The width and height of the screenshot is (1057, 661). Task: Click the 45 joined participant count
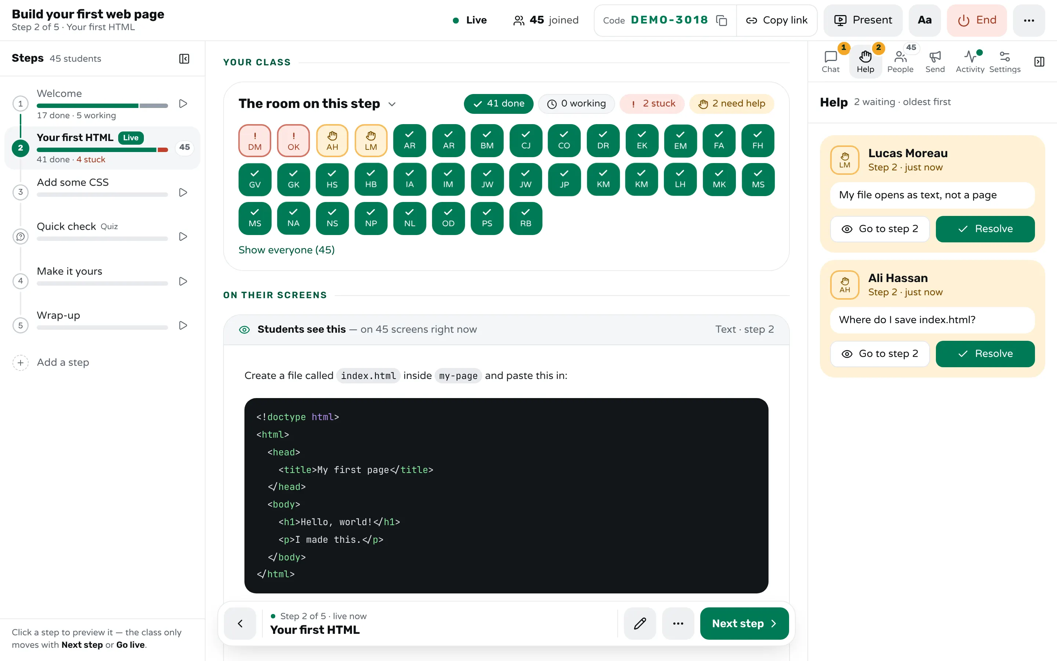point(545,20)
